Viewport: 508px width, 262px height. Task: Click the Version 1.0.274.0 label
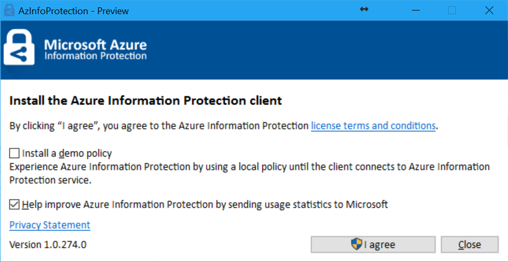(48, 244)
